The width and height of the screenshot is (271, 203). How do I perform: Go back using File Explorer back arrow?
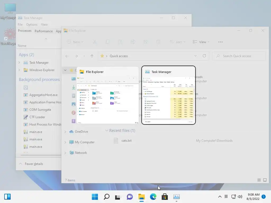point(67,56)
